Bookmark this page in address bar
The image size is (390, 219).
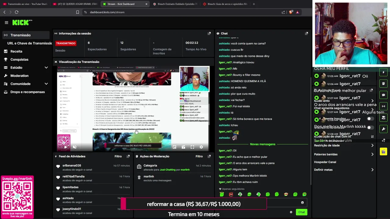[77, 12]
